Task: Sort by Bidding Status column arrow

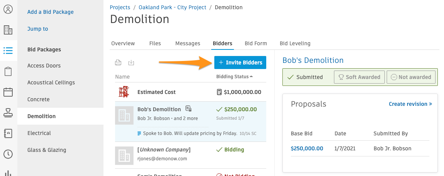Action: pyautogui.click(x=252, y=76)
